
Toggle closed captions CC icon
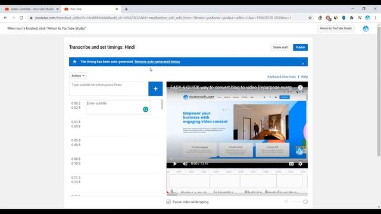(291, 164)
